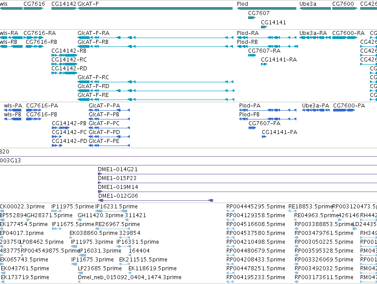The height and width of the screenshot is (284, 377).
Task: Select protein Plod-PA
Action: coord(268,110)
